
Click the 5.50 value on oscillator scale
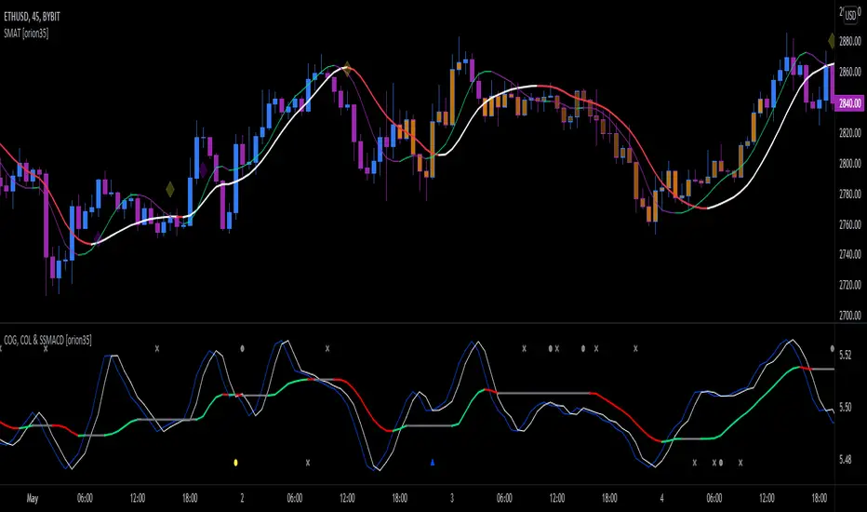[846, 408]
